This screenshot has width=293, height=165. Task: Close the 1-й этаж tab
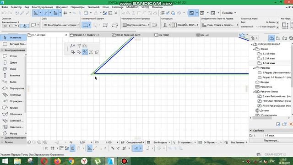pos(66,35)
